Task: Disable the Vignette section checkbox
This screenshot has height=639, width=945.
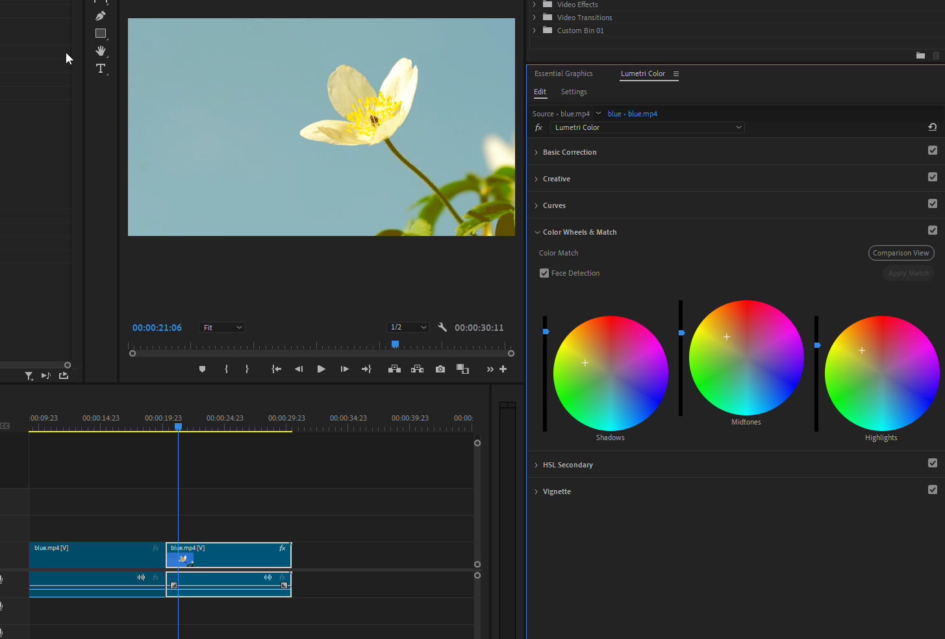Action: tap(933, 490)
